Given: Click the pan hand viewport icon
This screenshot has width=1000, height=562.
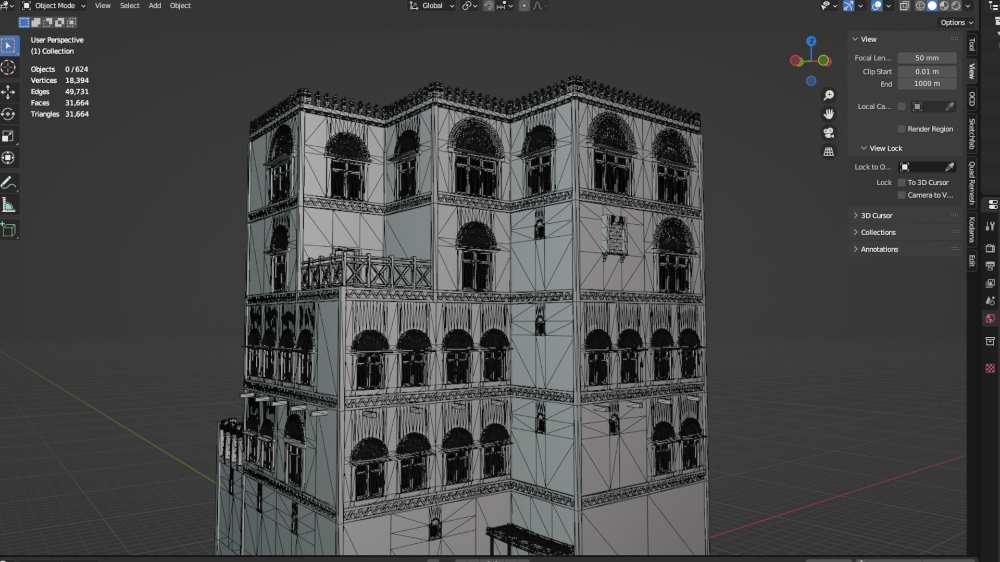Looking at the screenshot, I should coord(829,114).
